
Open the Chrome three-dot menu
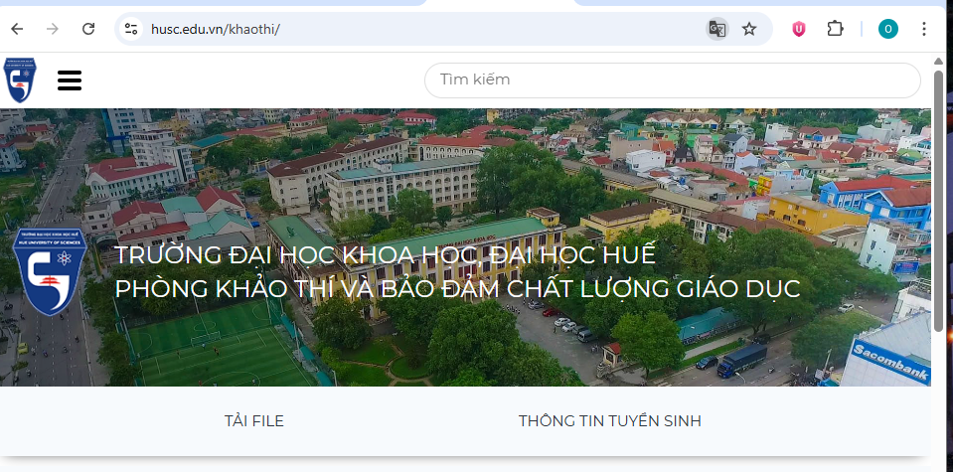click(x=924, y=29)
